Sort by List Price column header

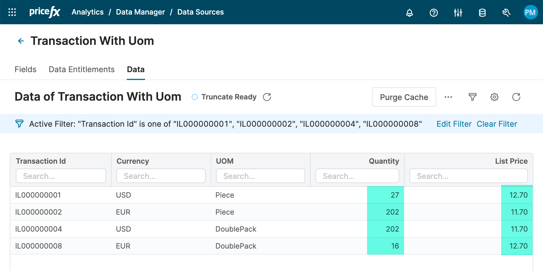pos(511,161)
